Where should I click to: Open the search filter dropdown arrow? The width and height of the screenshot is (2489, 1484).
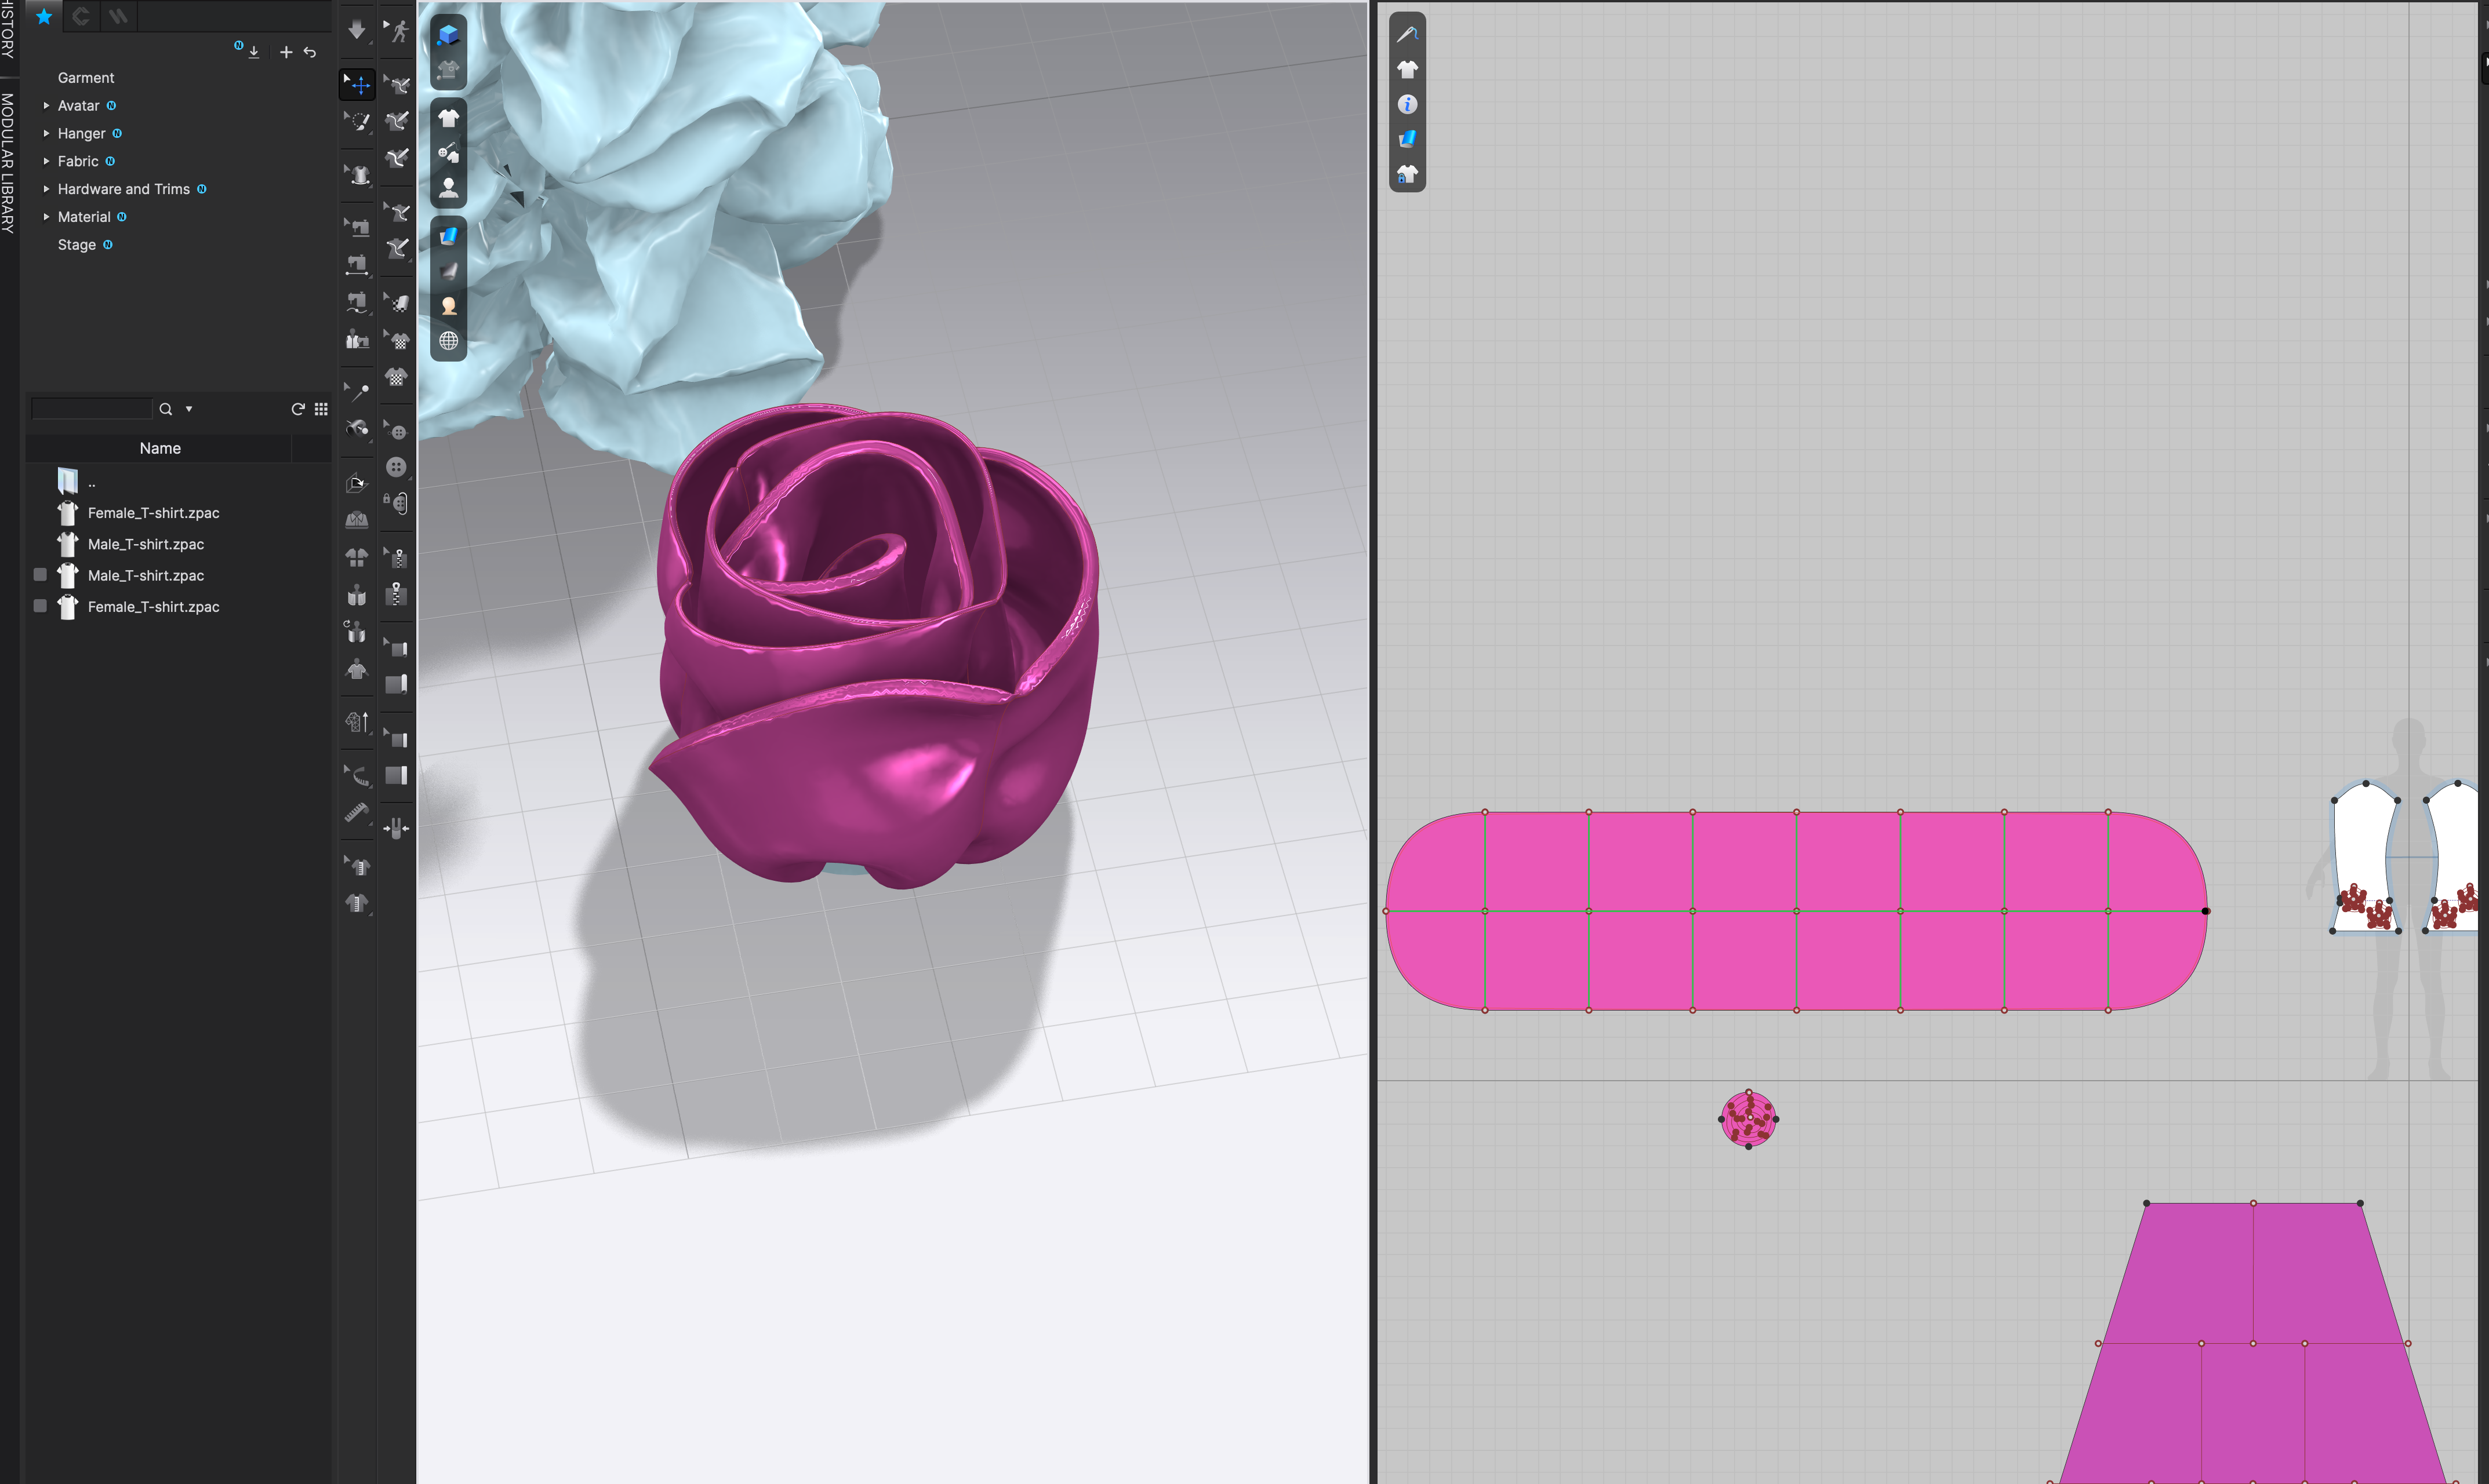pyautogui.click(x=189, y=409)
